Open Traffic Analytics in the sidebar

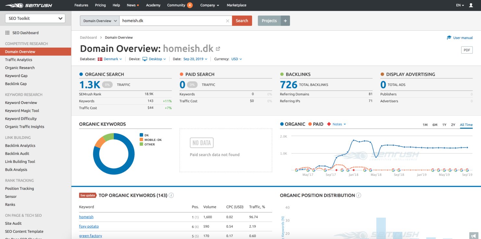click(x=19, y=60)
